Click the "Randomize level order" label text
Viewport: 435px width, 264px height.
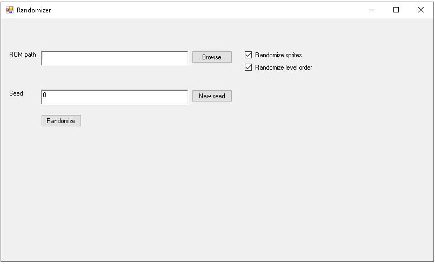pos(284,67)
